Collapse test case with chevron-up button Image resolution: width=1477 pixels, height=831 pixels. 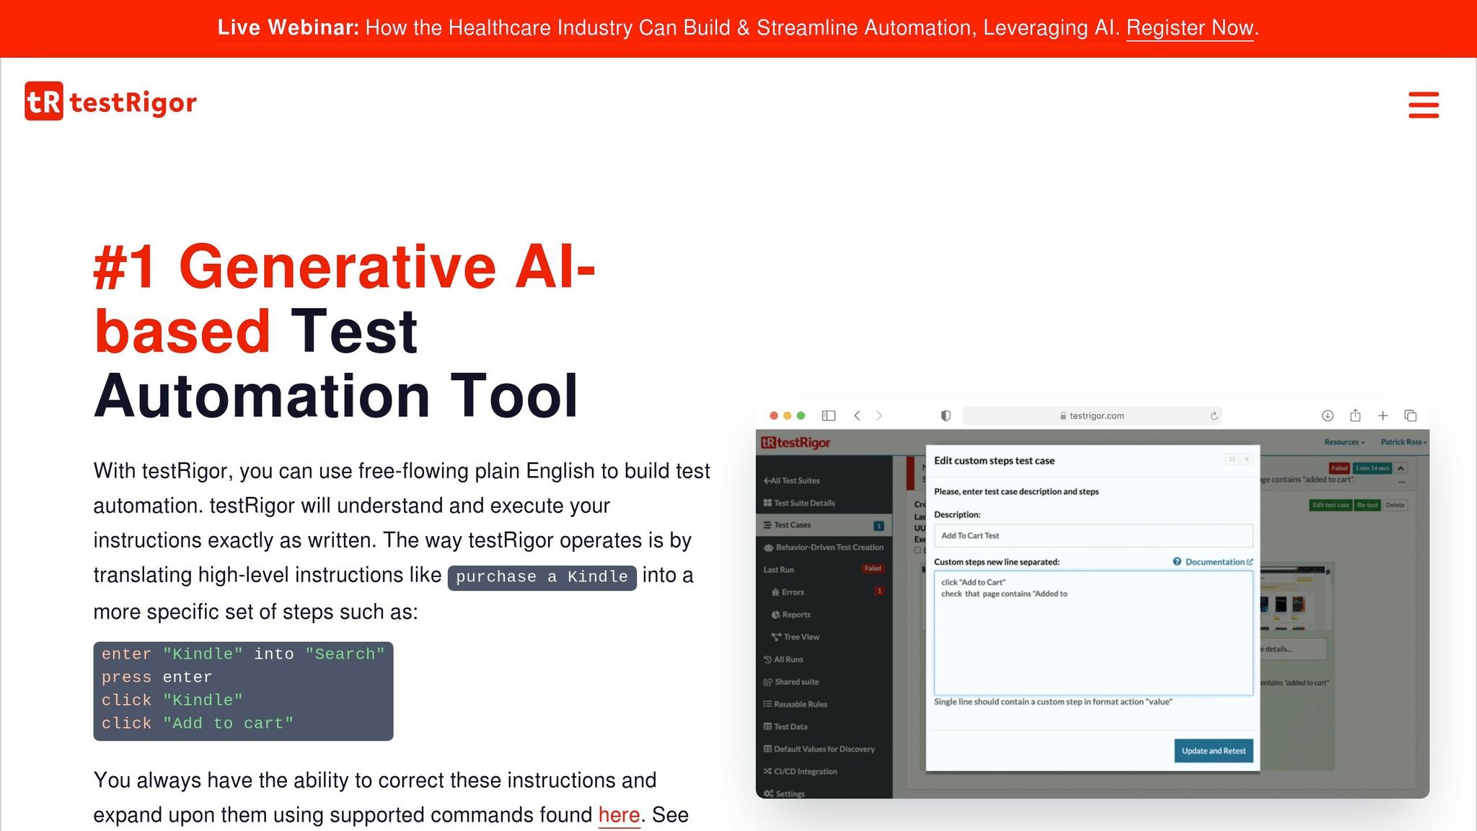1401,468
